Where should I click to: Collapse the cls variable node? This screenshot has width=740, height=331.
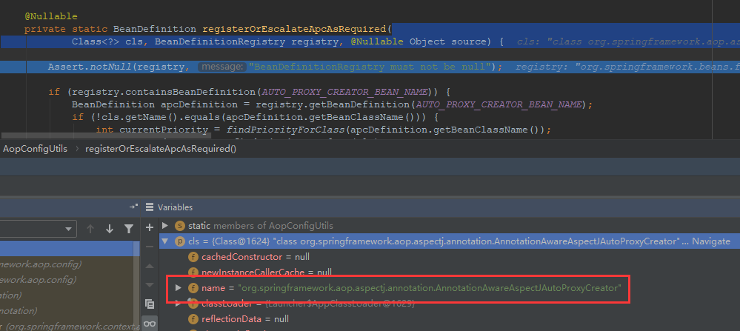click(x=165, y=241)
